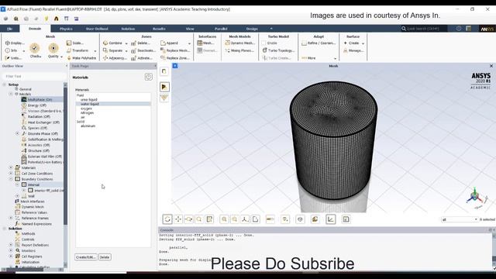Click the Create/Edit... materials button
Image resolution: width=496 pixels, height=279 pixels.
[86, 257]
